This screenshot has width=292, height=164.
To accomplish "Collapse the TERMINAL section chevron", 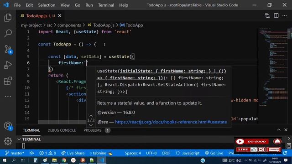I will coord(19,139).
